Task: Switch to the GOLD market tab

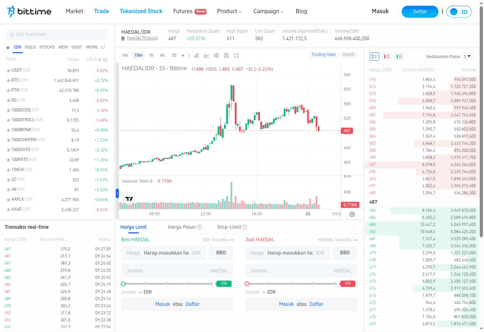Action: pos(30,47)
